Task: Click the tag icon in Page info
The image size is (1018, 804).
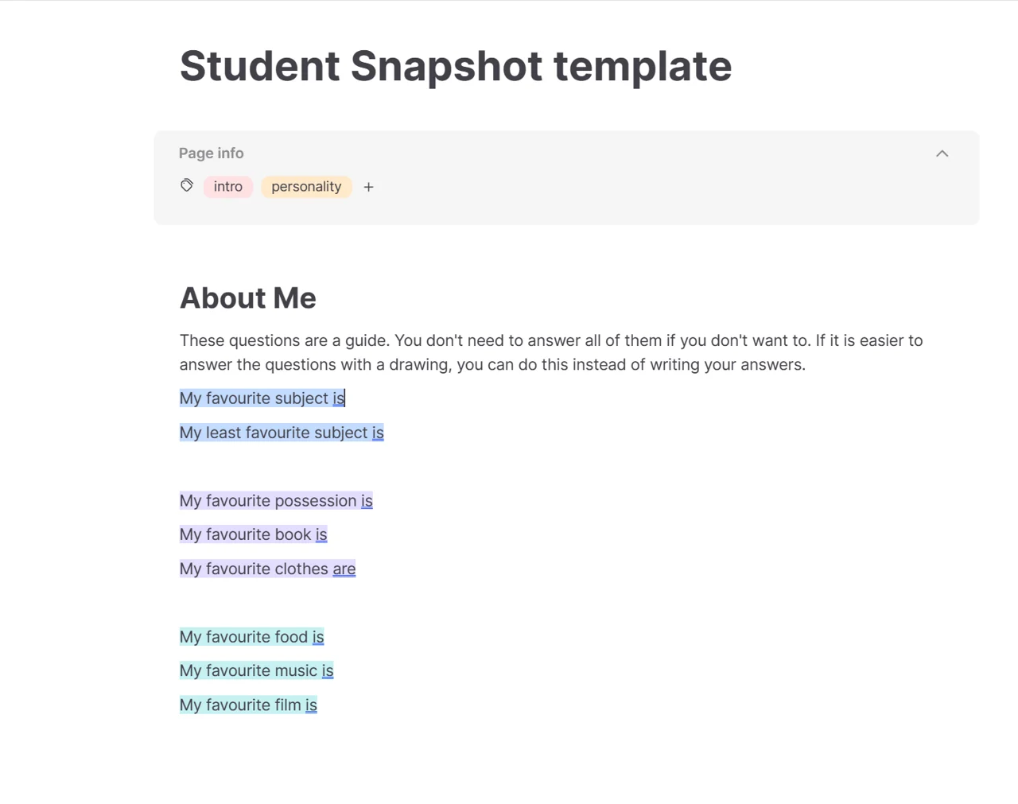Action: point(187,185)
